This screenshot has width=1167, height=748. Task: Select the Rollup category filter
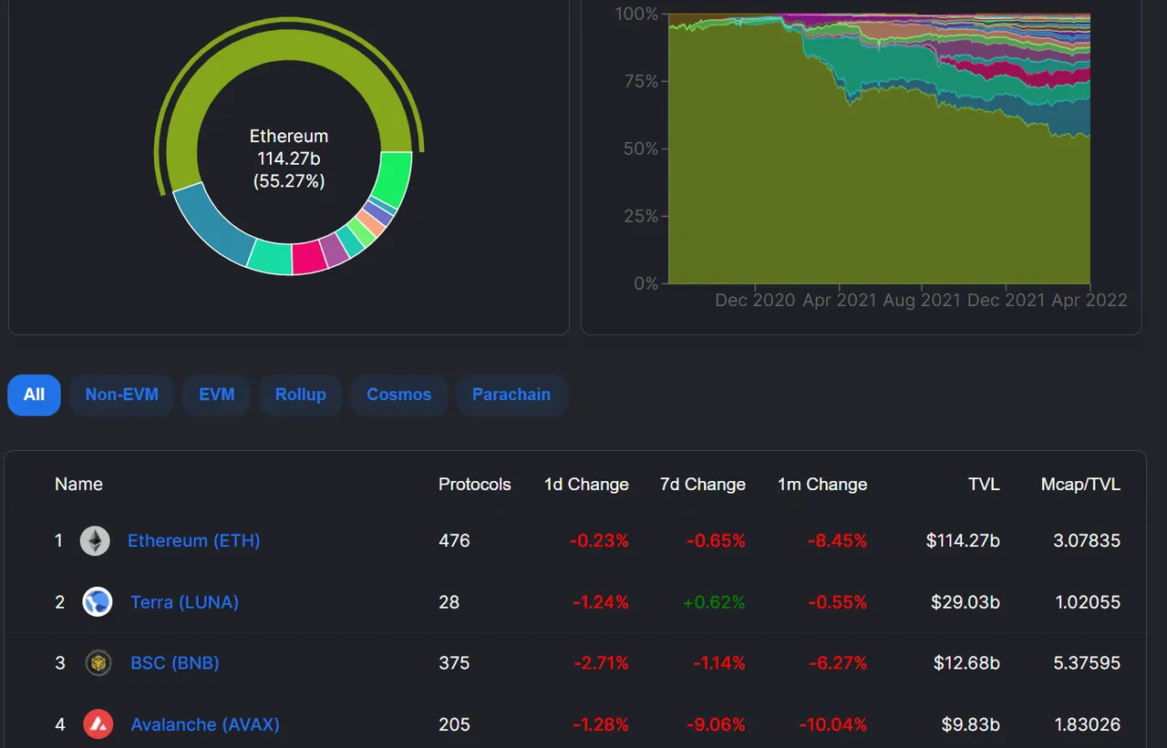tap(301, 394)
